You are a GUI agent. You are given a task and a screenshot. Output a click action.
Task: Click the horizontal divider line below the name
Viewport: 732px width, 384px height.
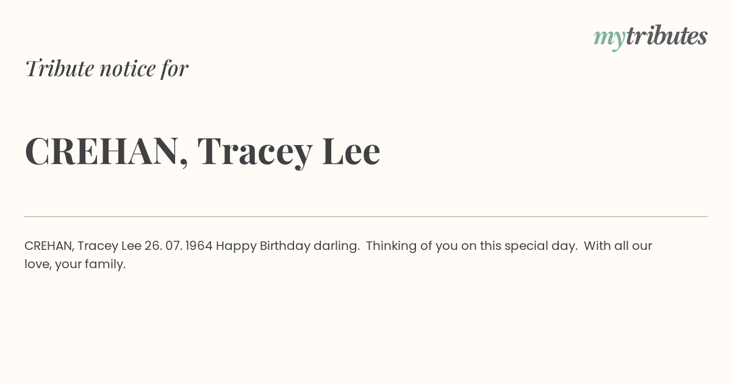tap(366, 216)
